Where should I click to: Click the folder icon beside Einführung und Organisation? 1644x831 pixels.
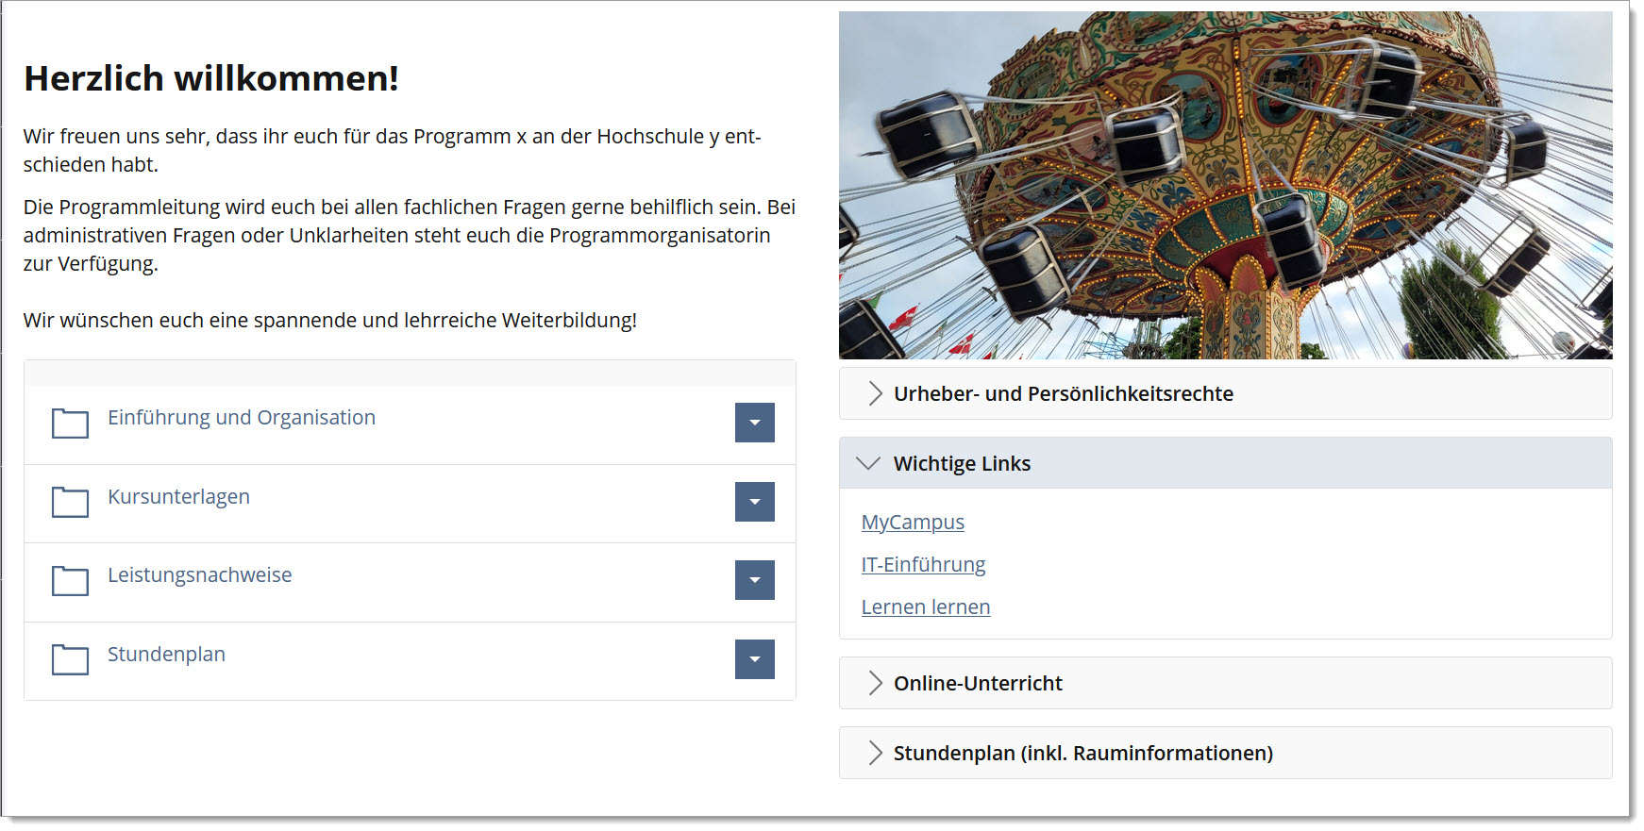point(70,424)
